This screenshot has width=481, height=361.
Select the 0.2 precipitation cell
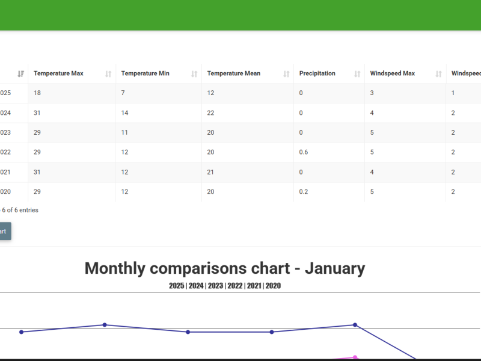click(x=304, y=192)
